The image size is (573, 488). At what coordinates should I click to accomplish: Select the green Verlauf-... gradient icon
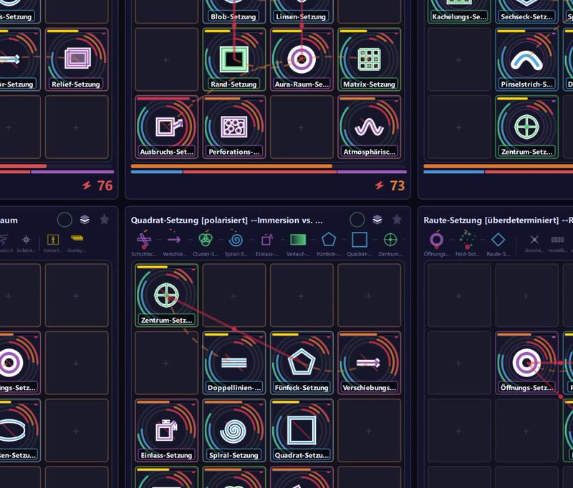pos(298,240)
